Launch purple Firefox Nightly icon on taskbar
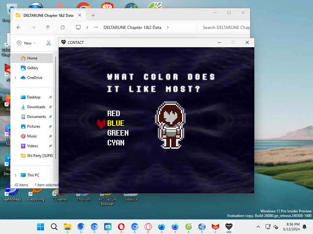This screenshot has height=234, width=313. coord(175,227)
